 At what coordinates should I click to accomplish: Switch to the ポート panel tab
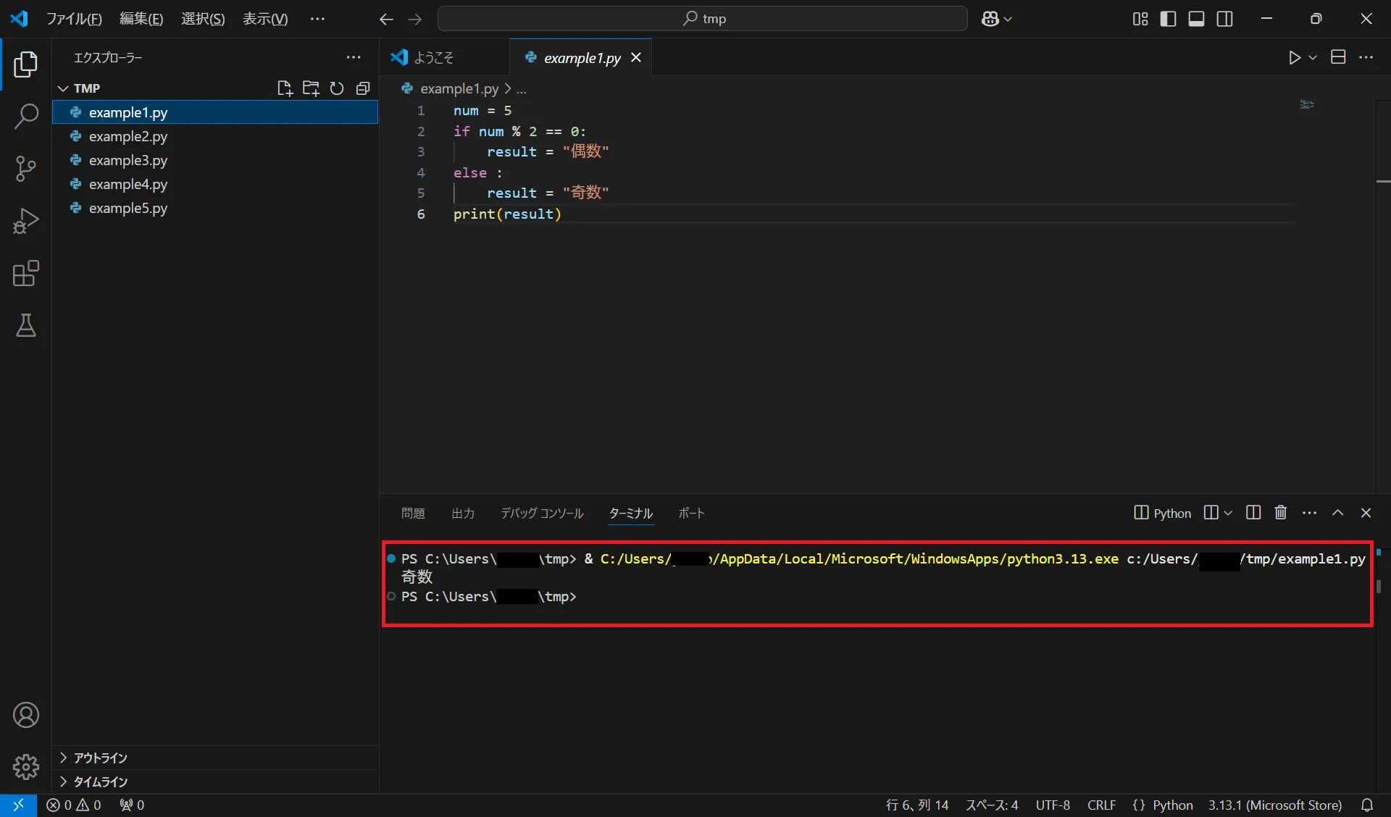691,513
